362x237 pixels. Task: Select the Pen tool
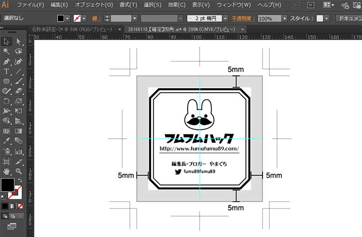(x=7, y=62)
